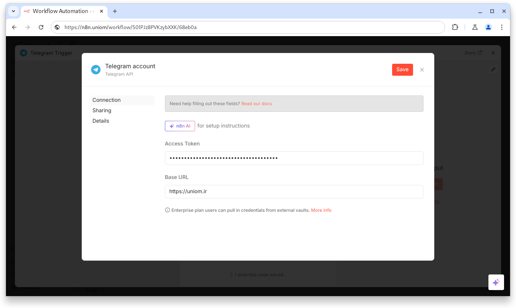Select the Workflow Automation browser tab
This screenshot has height=308, width=516.
click(x=63, y=11)
